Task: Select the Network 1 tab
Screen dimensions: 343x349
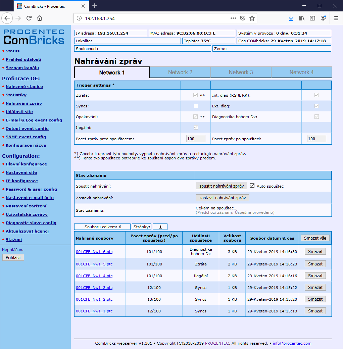Action: pos(112,72)
